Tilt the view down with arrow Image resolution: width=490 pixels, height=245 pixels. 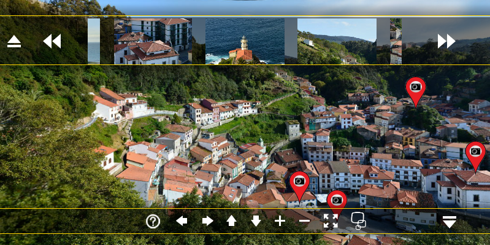(x=256, y=221)
